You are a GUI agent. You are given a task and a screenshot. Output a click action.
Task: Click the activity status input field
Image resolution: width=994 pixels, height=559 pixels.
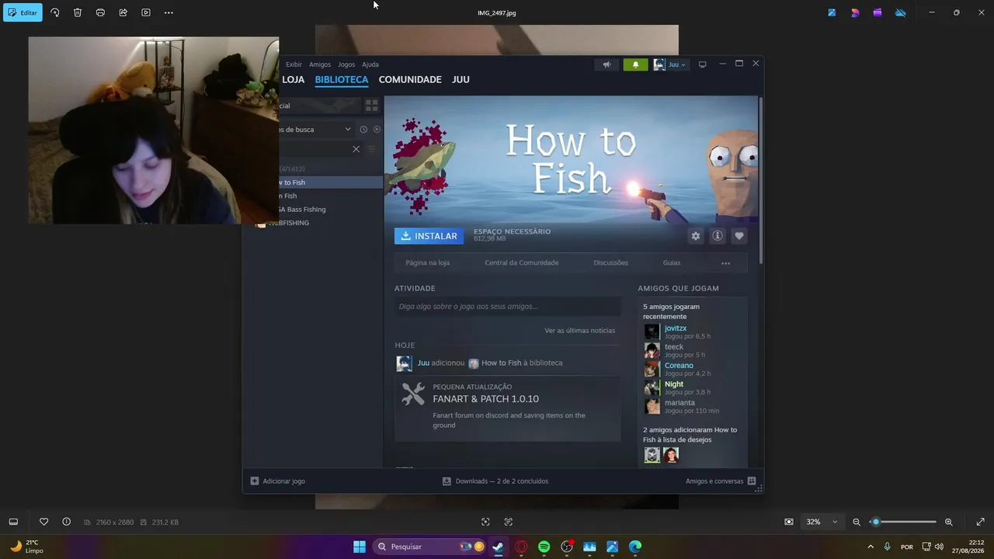click(x=507, y=307)
